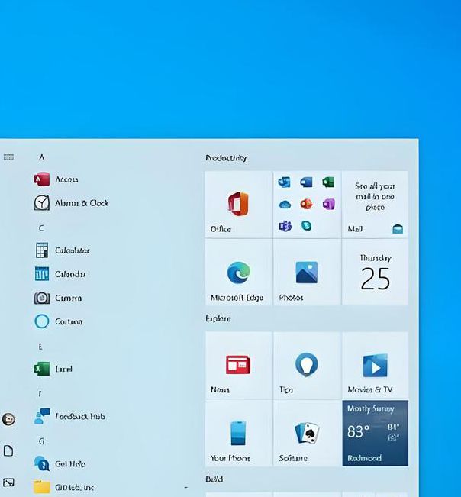The width and height of the screenshot is (461, 497).
Task: Open the Your Phone tile
Action: click(238, 433)
